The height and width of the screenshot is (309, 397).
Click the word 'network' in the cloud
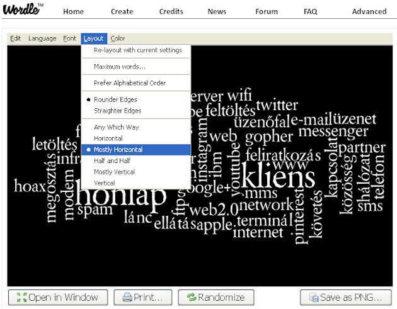pyautogui.click(x=267, y=205)
